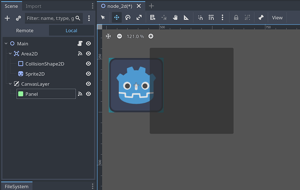Collapse the Area2D node
The width and height of the screenshot is (300, 190).
(10, 54)
